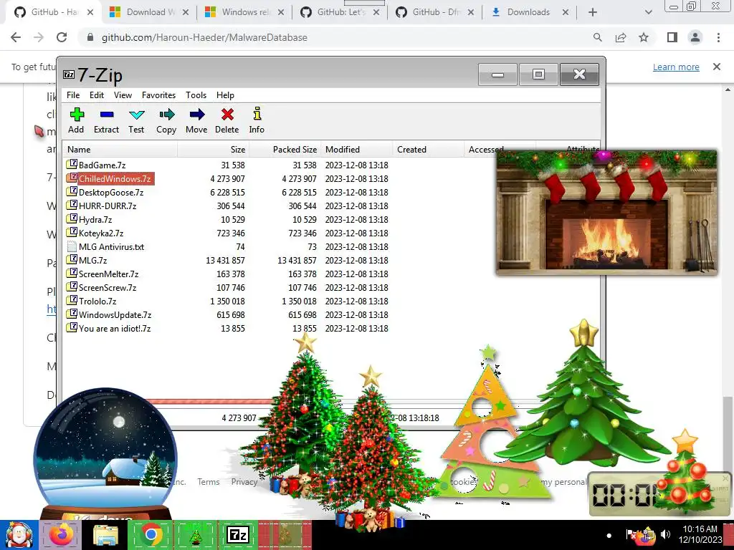Screen dimensions: 734x550
Task: Click the Learn more link
Action: [676, 67]
